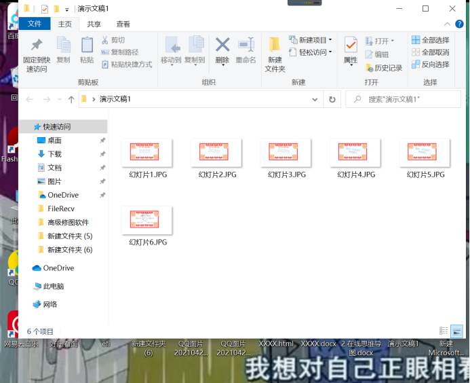
Task: Click 粘贴快捷方式 in the ribbon
Action: pyautogui.click(x=127, y=65)
